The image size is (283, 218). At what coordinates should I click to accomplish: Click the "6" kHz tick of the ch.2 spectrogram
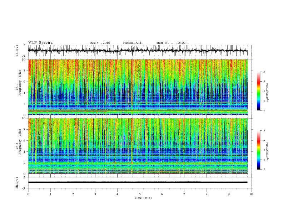tap(25, 140)
